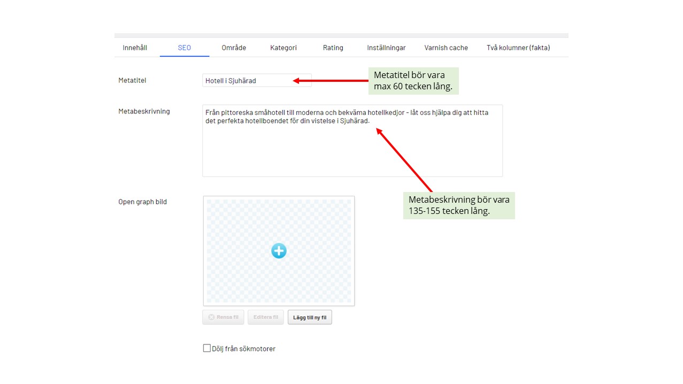This screenshot has width=683, height=384.
Task: Select the Två kolumner (fakta) tab
Action: pyautogui.click(x=518, y=48)
